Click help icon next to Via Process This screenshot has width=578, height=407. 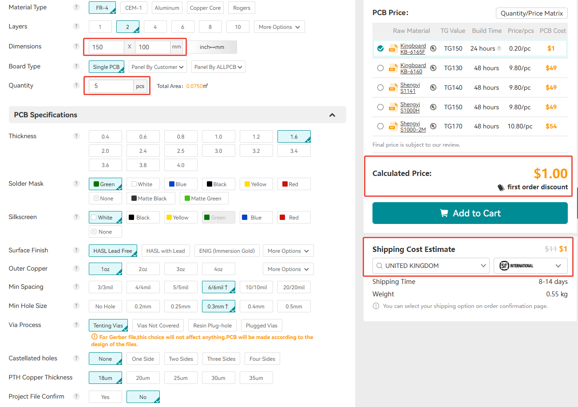(76, 325)
